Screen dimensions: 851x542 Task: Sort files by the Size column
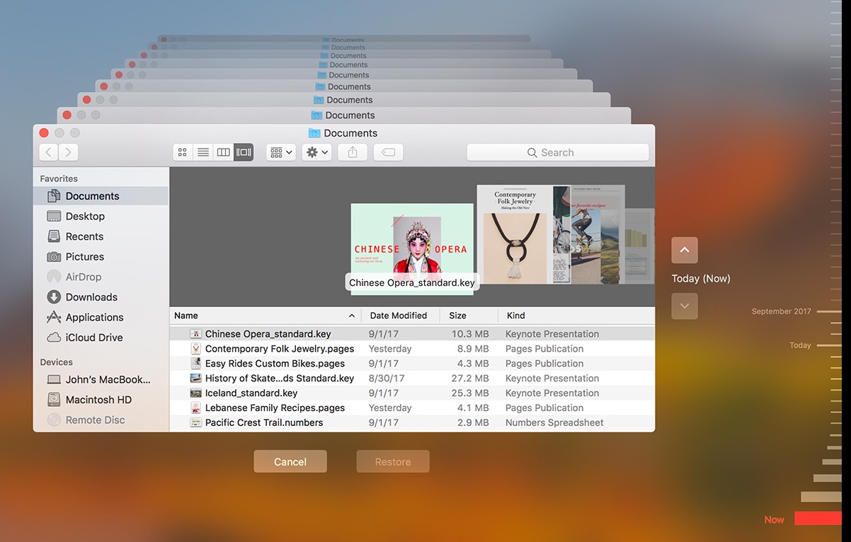pyautogui.click(x=469, y=316)
